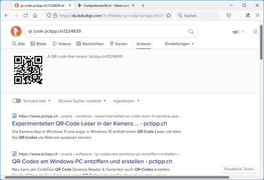Open the browser home page icon
This screenshot has height=180, width=264.
[35, 15]
